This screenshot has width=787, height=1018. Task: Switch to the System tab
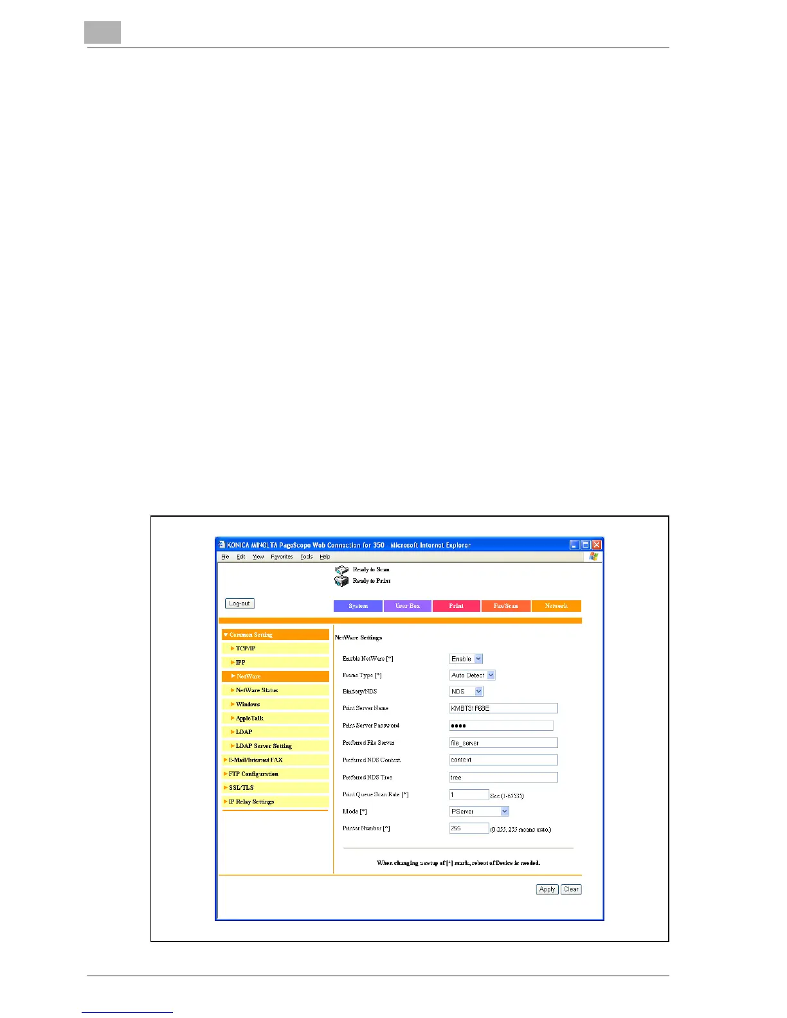[358, 606]
